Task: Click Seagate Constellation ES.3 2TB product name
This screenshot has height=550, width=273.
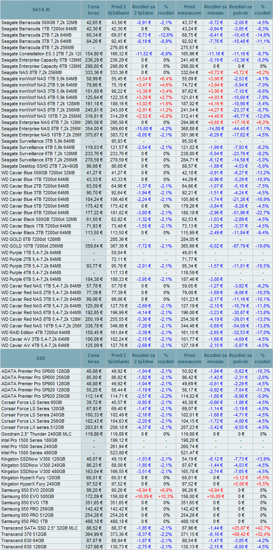Action: pos(41,54)
